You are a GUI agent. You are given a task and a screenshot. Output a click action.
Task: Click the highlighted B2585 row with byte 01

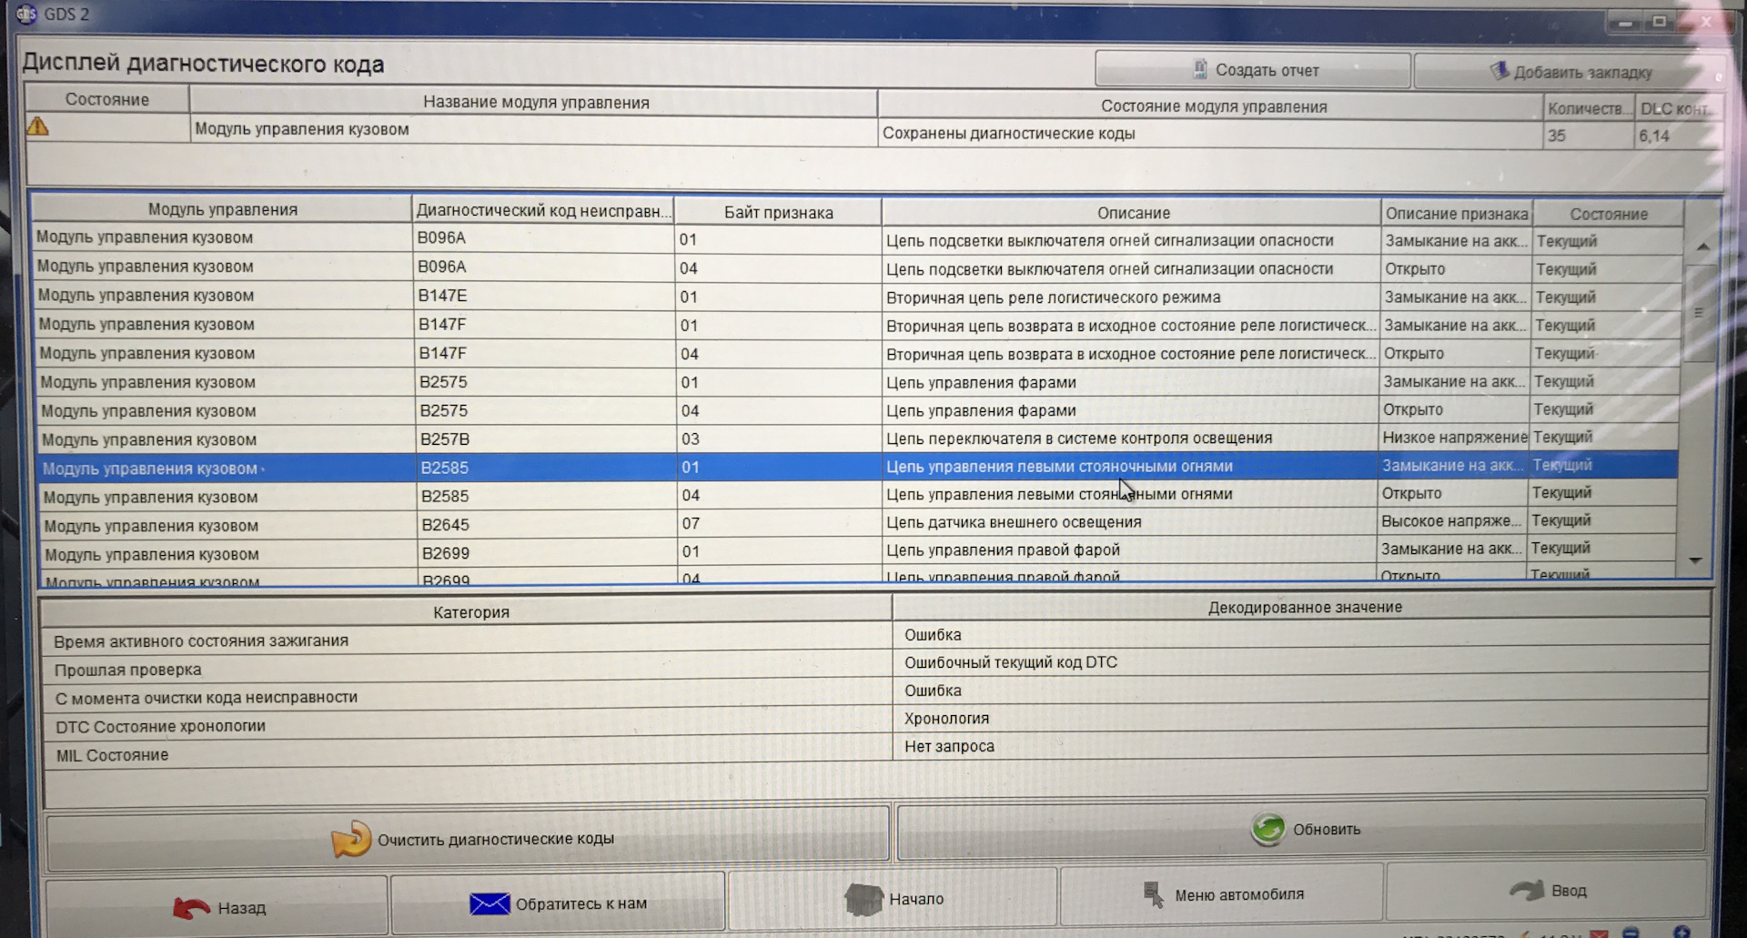pos(858,467)
